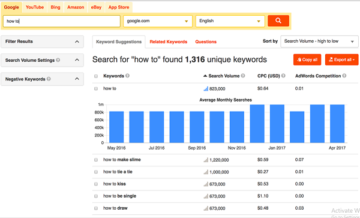Click the 1,000,000 search volume value

click(219, 172)
